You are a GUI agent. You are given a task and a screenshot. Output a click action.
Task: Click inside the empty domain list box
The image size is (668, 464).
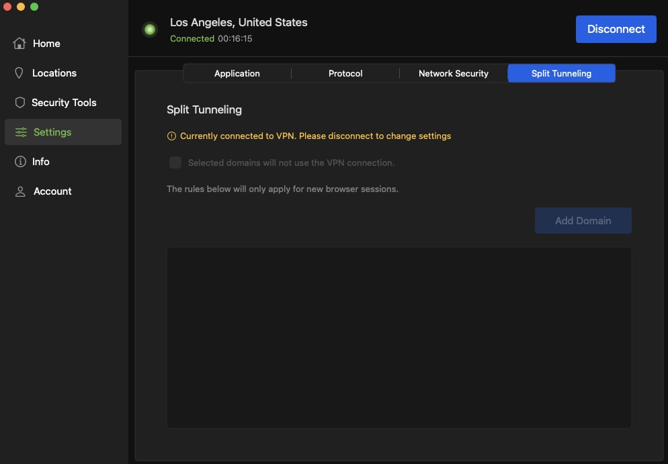coord(399,337)
